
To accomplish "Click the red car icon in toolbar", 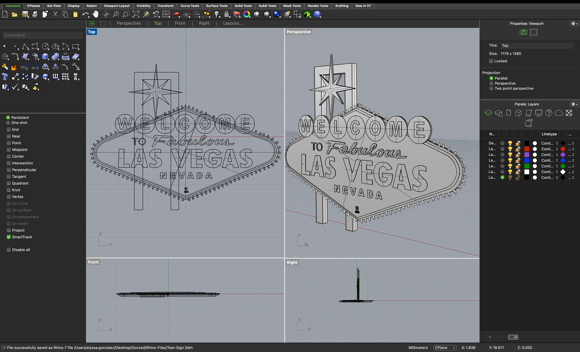I will 176,14.
